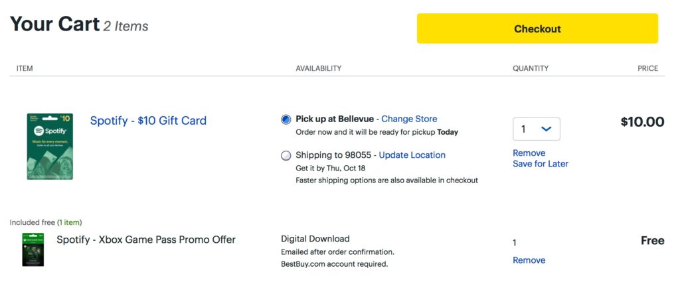Click the Spotify - Xbox Game Pass Promo Offer title

[x=146, y=240]
